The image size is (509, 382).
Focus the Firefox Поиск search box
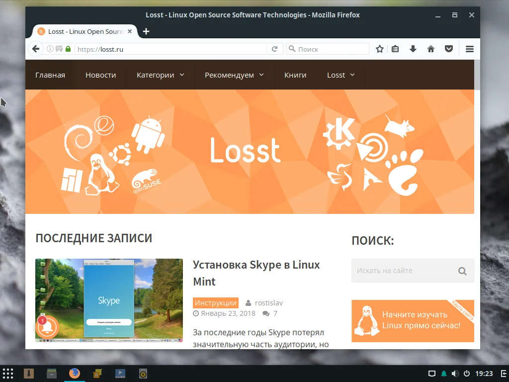point(328,49)
